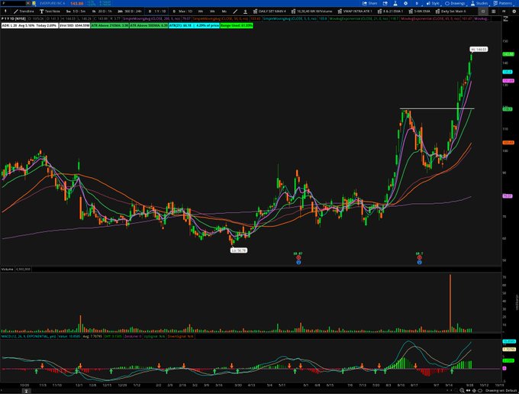Viewport: 519px width, 394px height.
Task: Load 8 & 21 EMA 1 study set
Action: [391, 11]
